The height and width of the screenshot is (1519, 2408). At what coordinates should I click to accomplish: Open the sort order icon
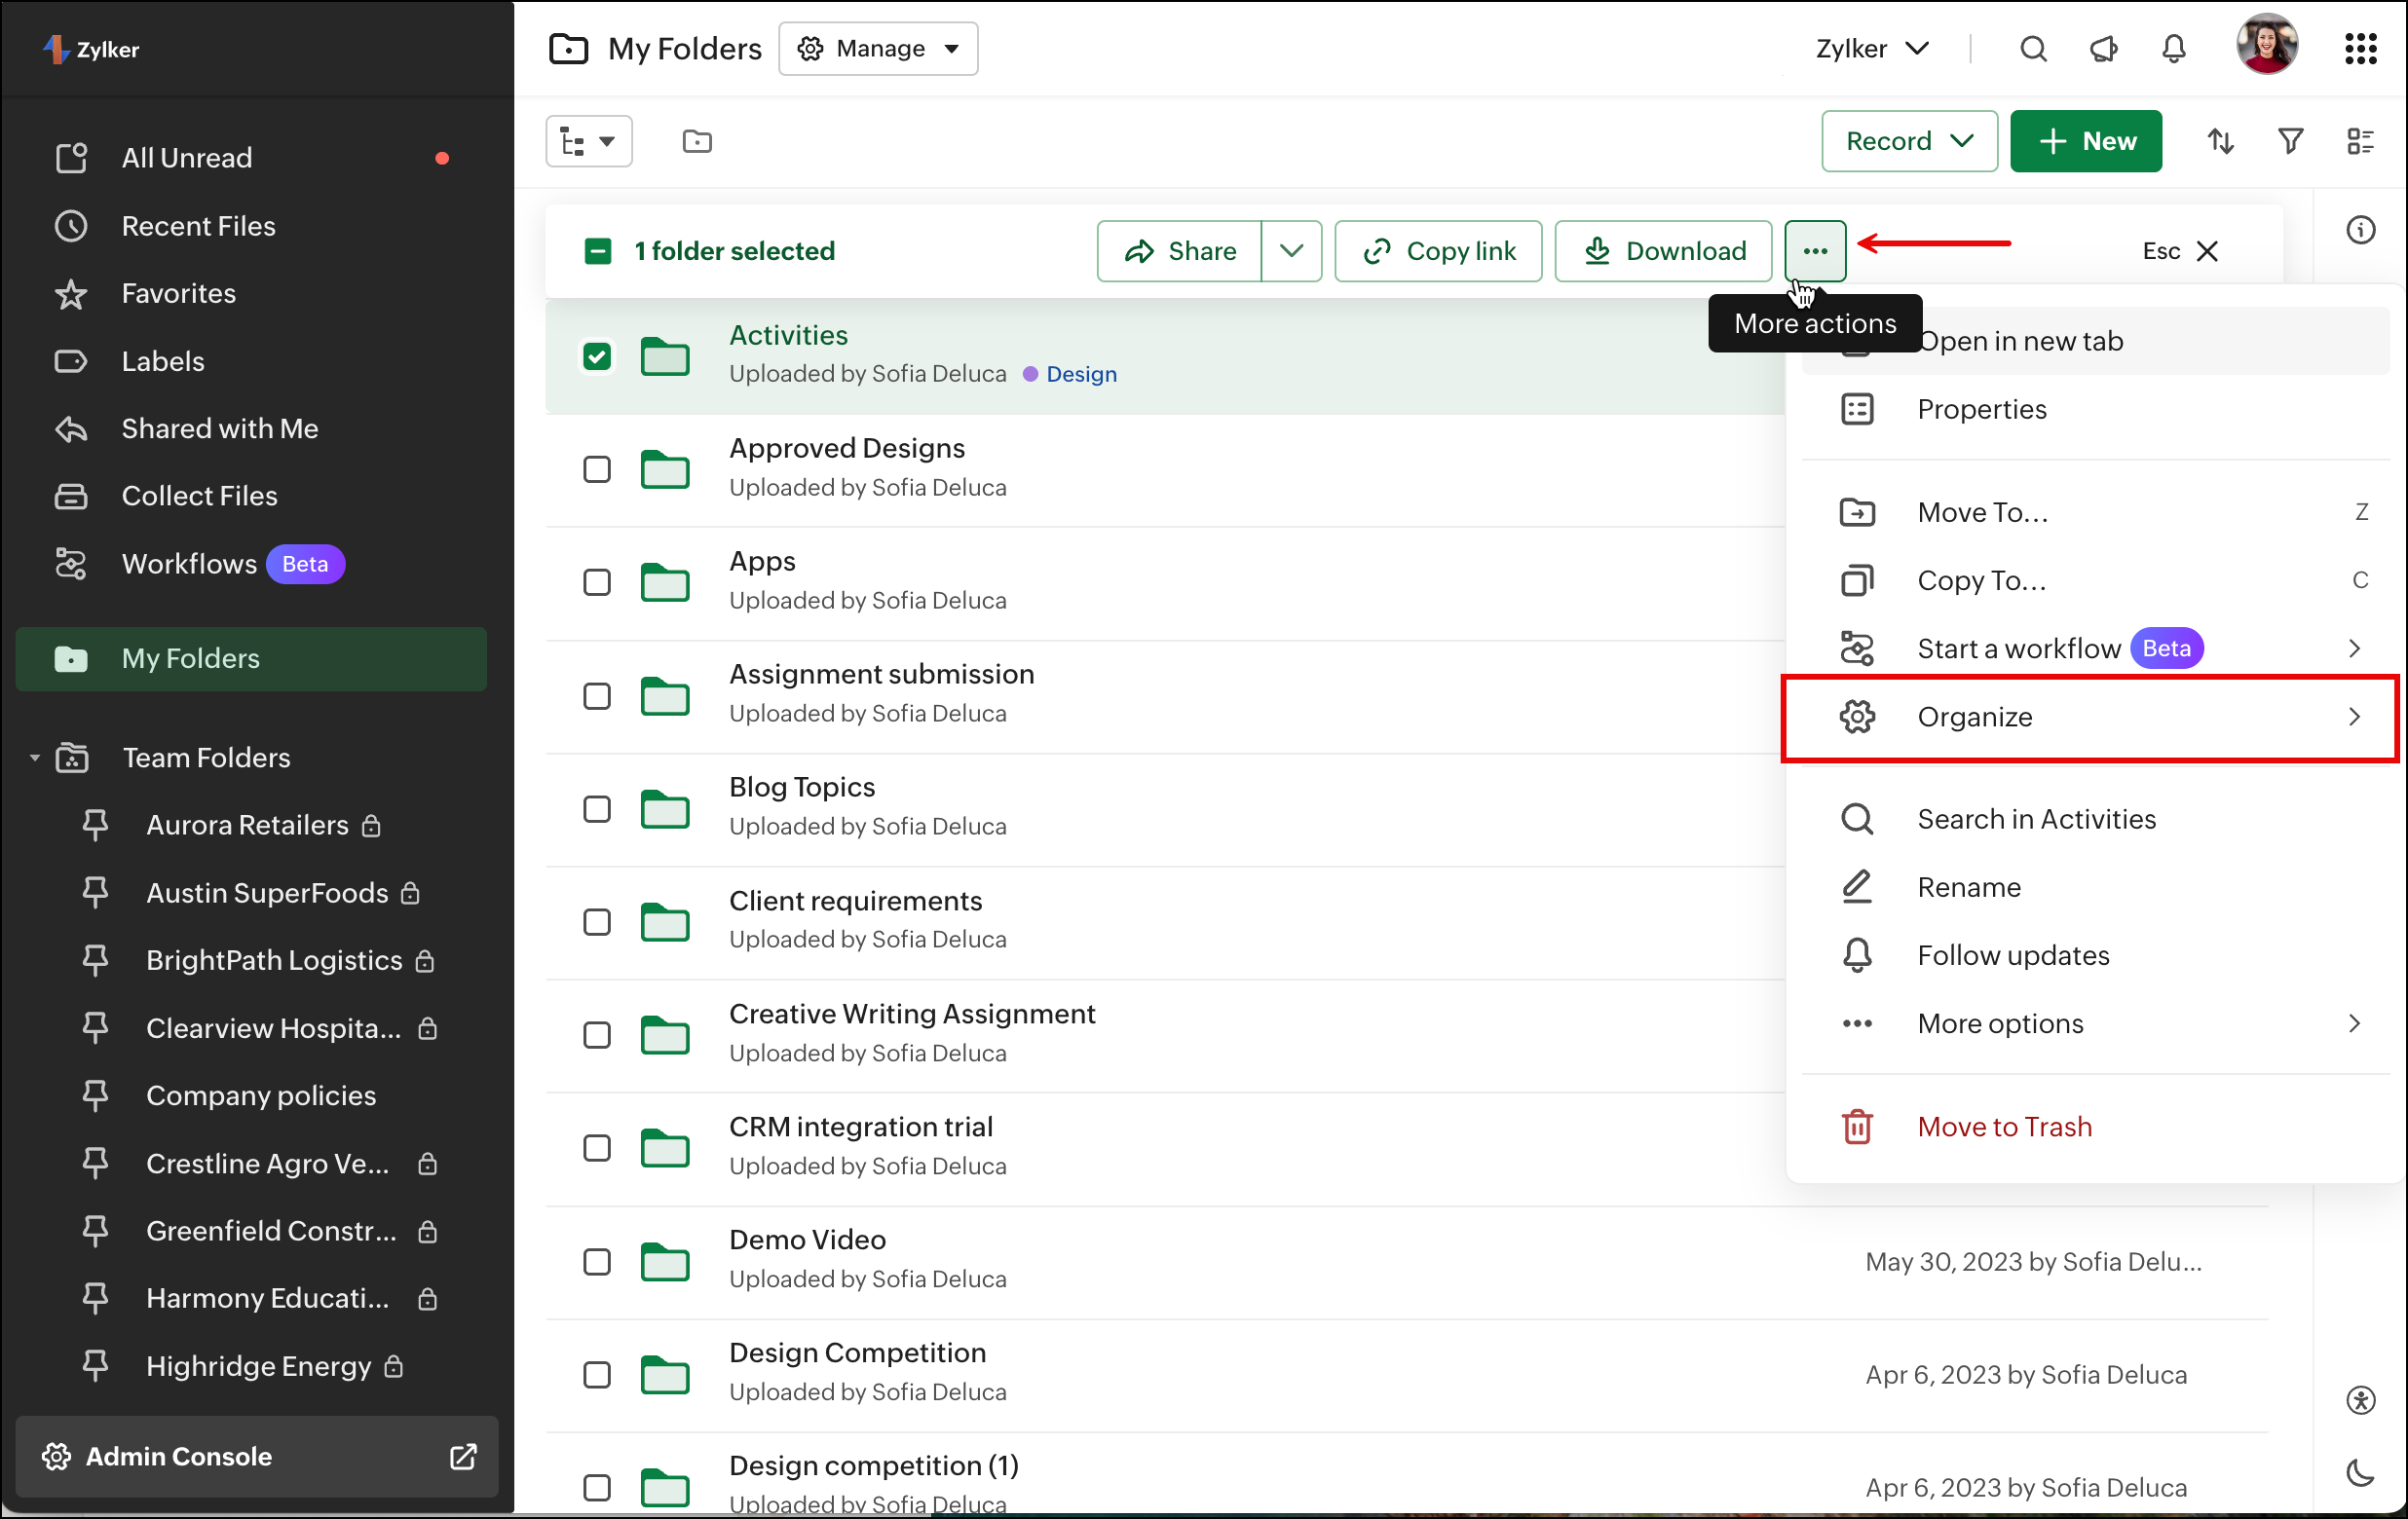[2220, 141]
